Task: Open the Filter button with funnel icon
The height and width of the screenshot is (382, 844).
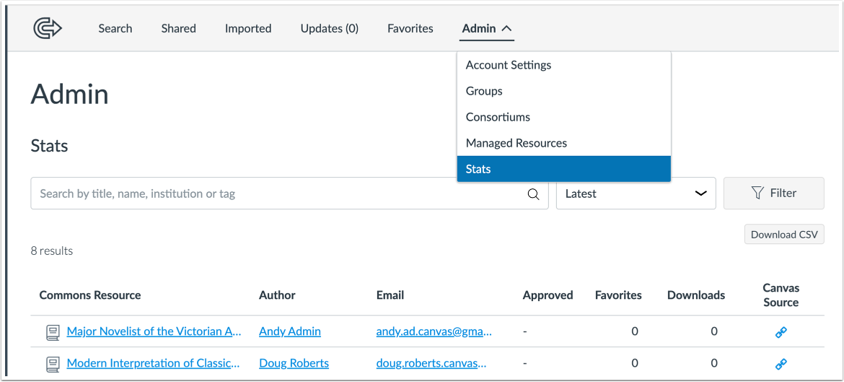Action: click(x=773, y=194)
